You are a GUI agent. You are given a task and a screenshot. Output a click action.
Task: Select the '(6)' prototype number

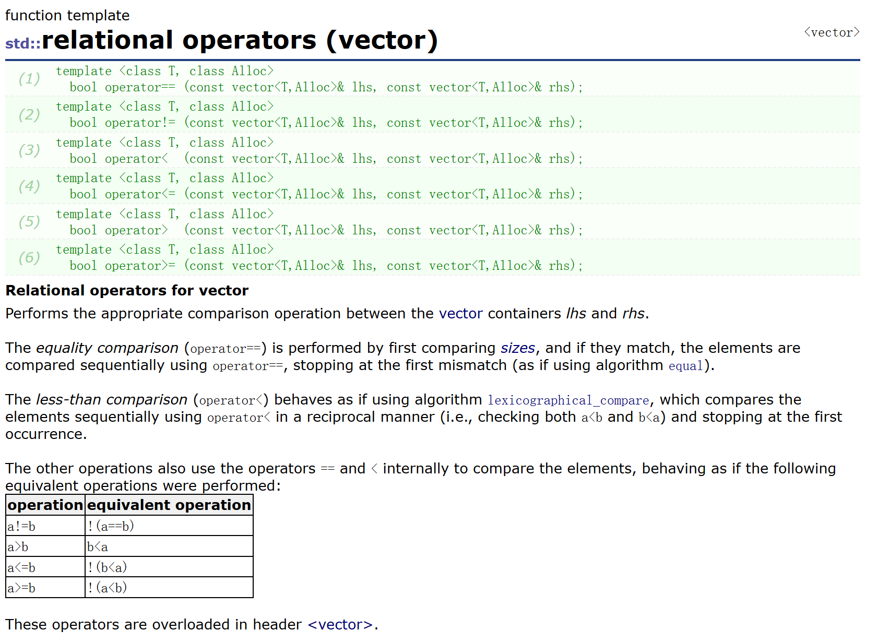(x=30, y=257)
